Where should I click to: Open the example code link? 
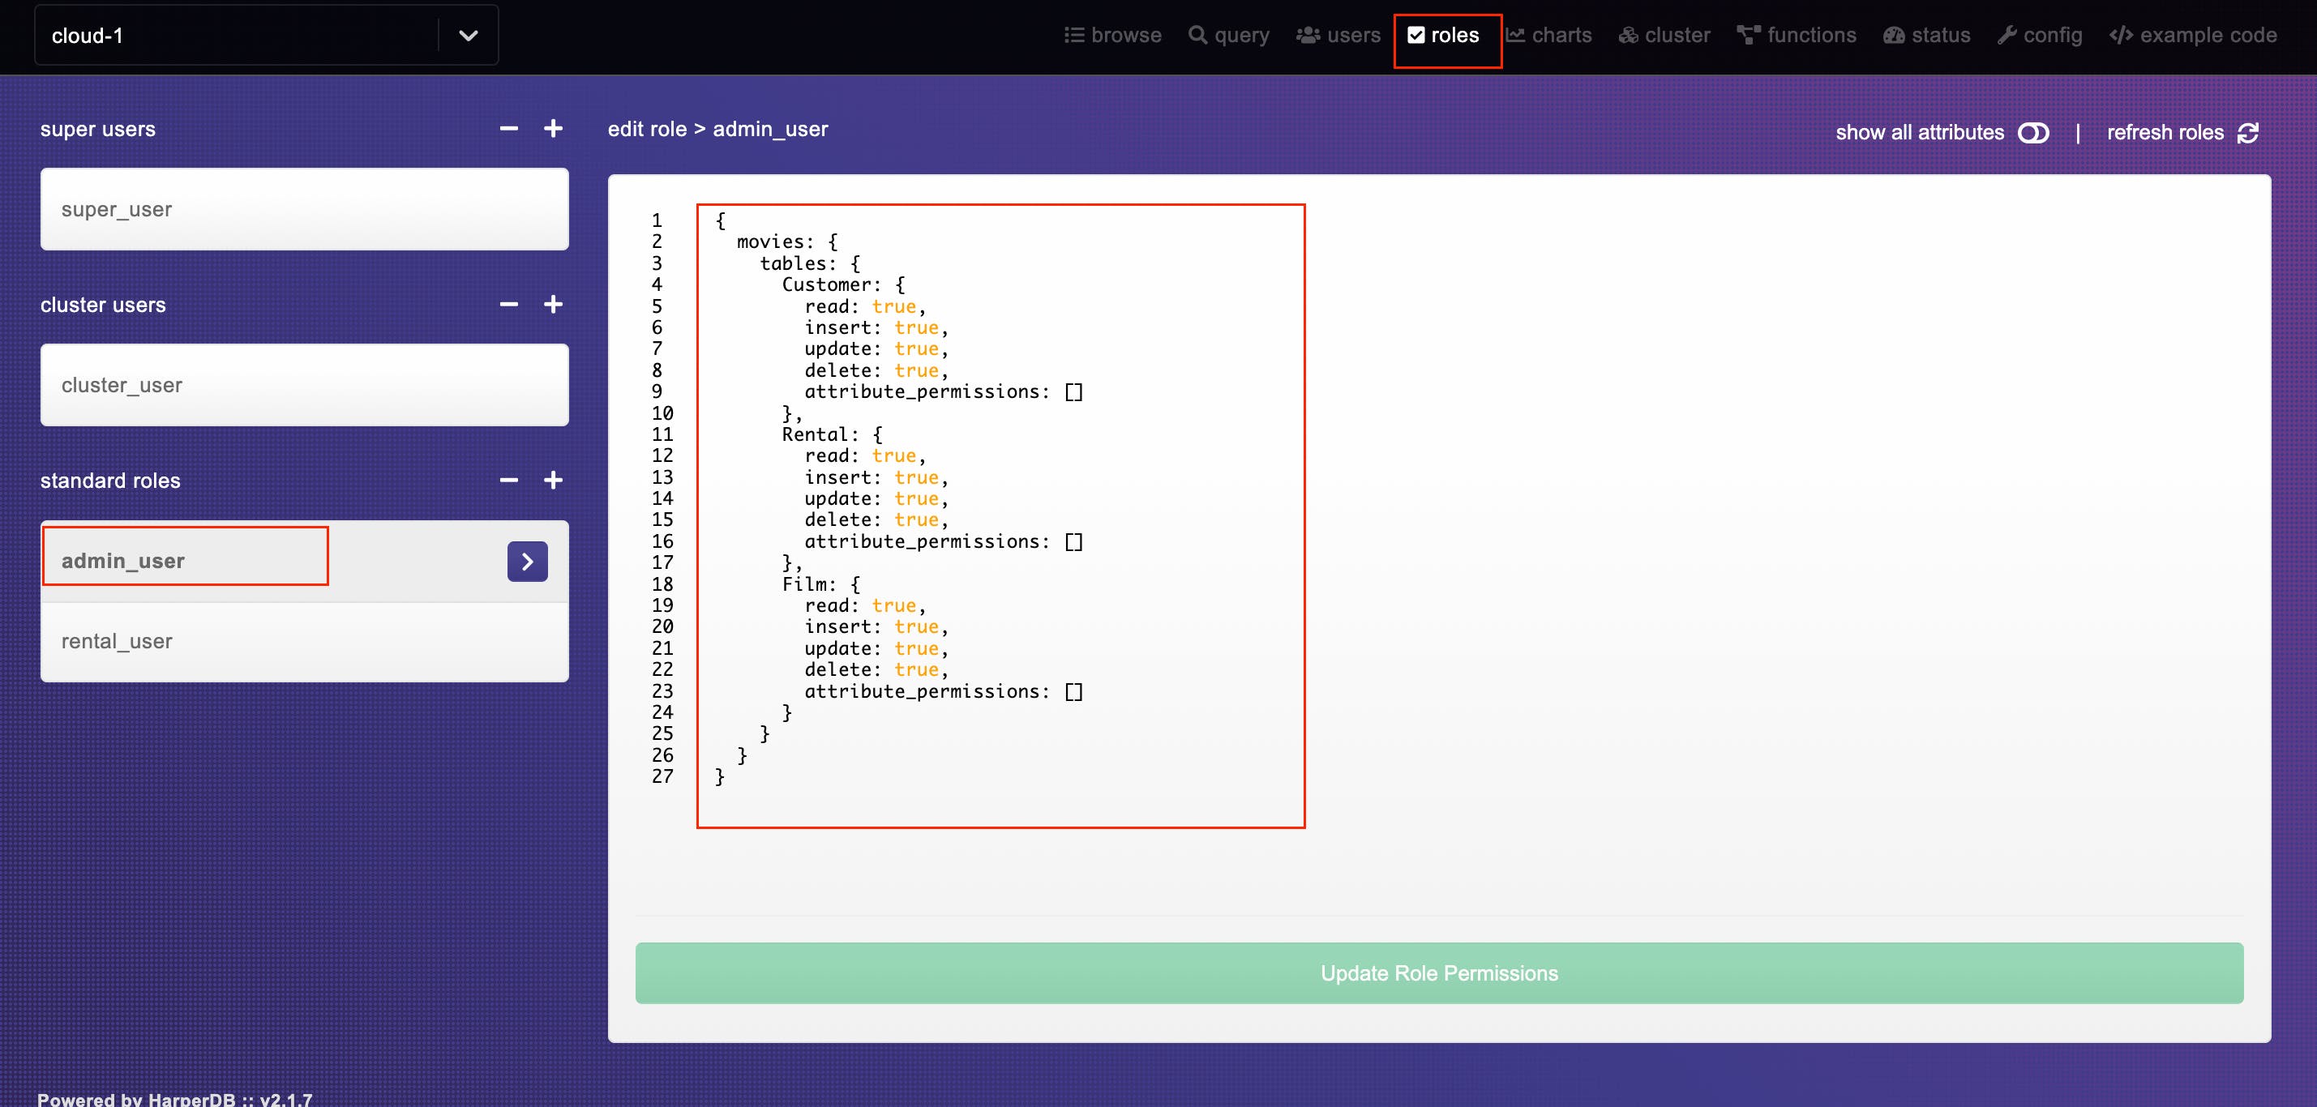point(2194,35)
